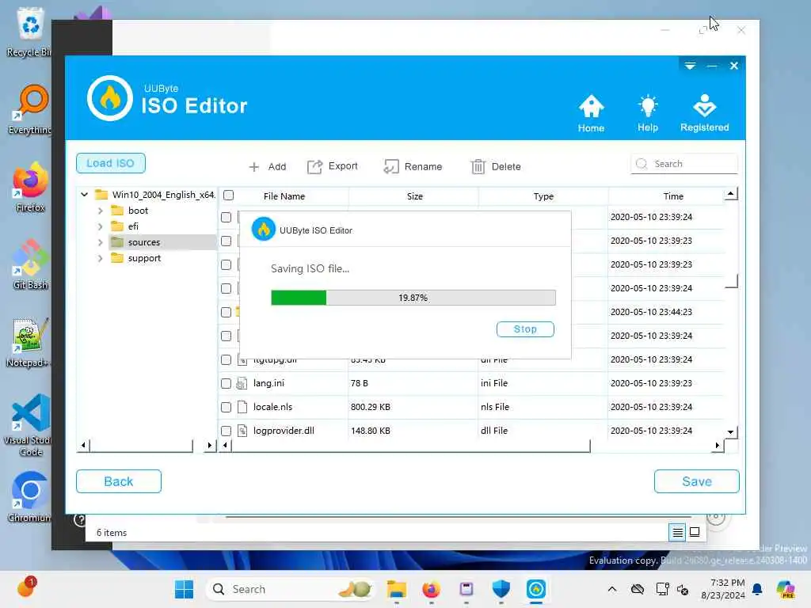
Task: Click the Stop button in the saving dialog
Action: coord(525,329)
